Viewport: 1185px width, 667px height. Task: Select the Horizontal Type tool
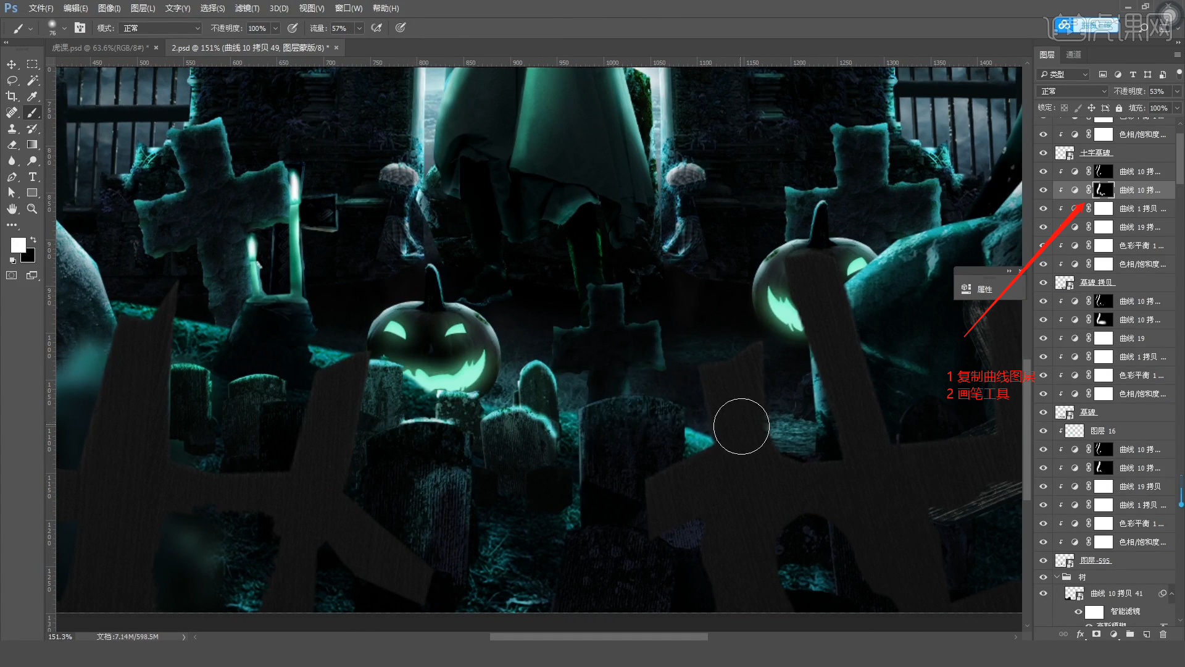coord(33,177)
